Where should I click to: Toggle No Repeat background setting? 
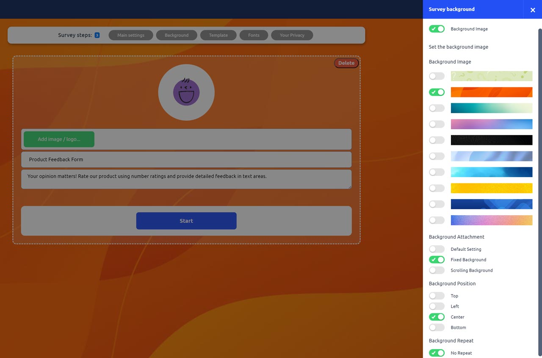coord(437,352)
